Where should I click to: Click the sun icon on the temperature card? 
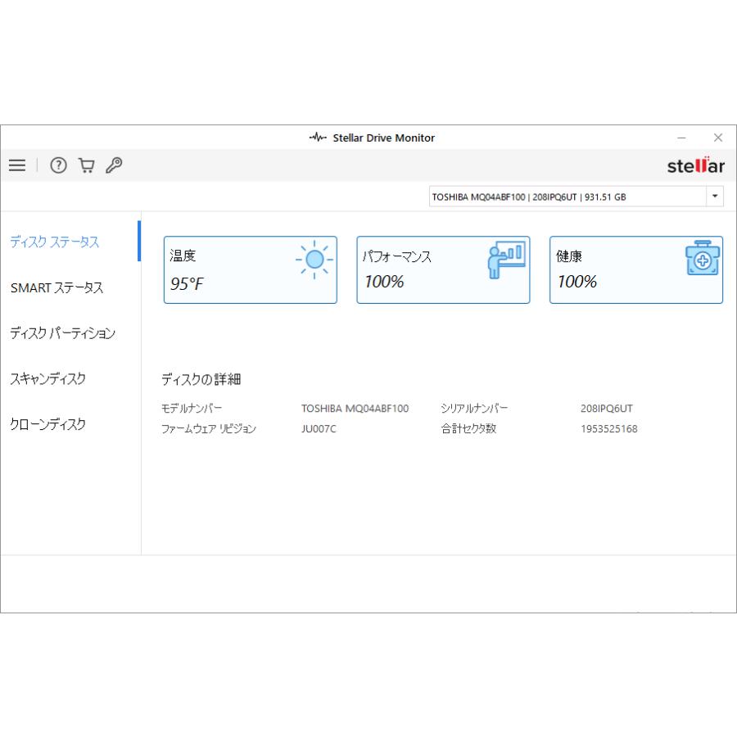tap(314, 260)
